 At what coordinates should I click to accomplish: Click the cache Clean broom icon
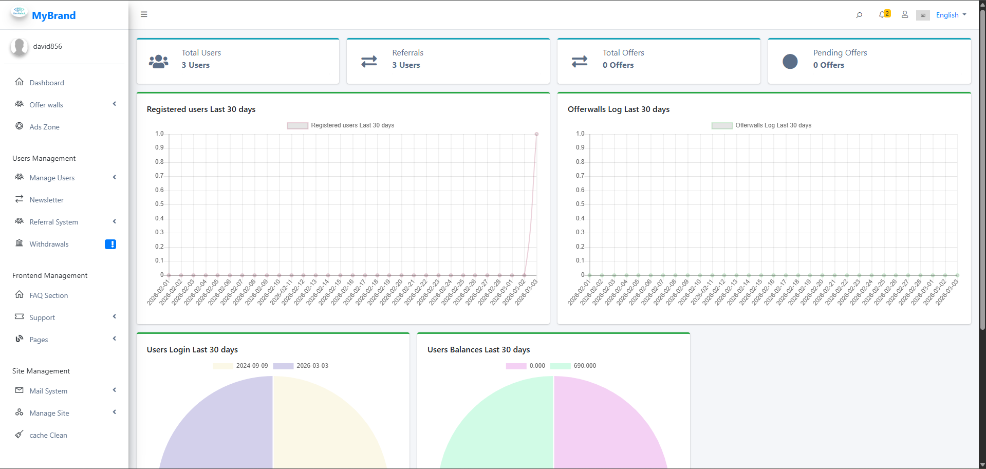coord(19,435)
